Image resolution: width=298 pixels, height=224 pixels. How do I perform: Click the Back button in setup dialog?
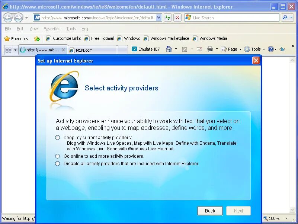[210, 211]
